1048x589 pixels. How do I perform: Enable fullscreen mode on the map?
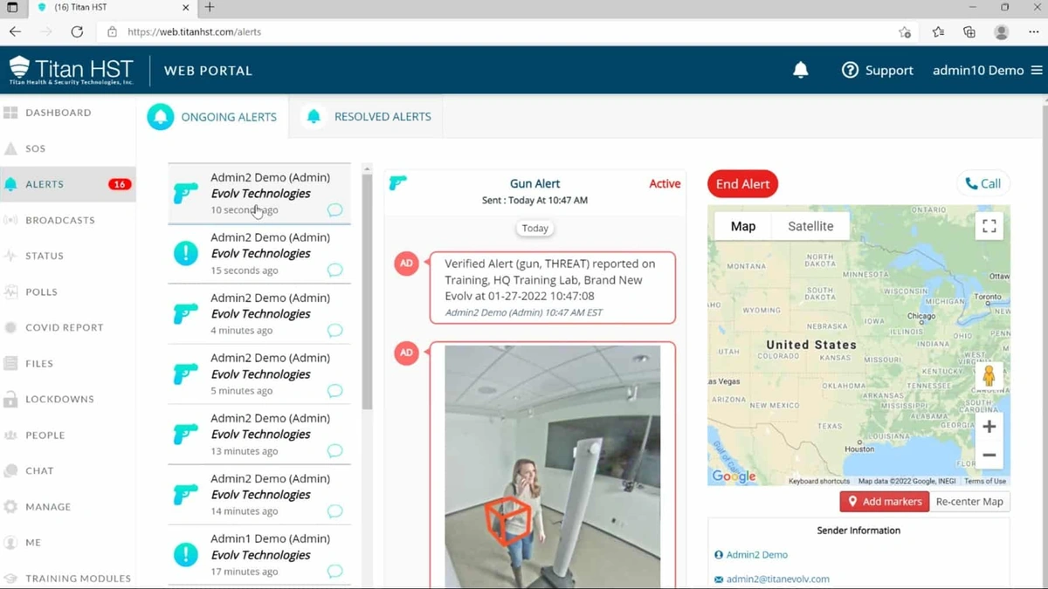click(989, 225)
